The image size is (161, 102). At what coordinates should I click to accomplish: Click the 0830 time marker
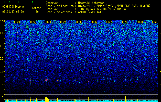tap(155, 22)
